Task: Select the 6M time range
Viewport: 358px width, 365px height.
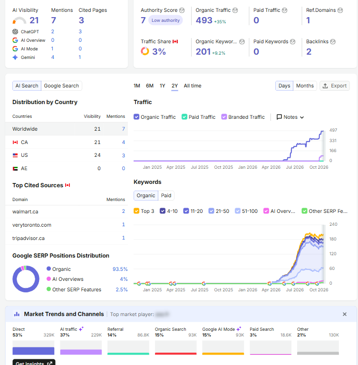Action: tap(150, 86)
